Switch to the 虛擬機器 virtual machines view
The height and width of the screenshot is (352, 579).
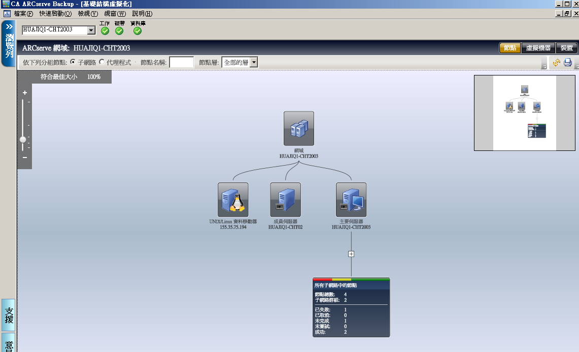click(x=538, y=48)
